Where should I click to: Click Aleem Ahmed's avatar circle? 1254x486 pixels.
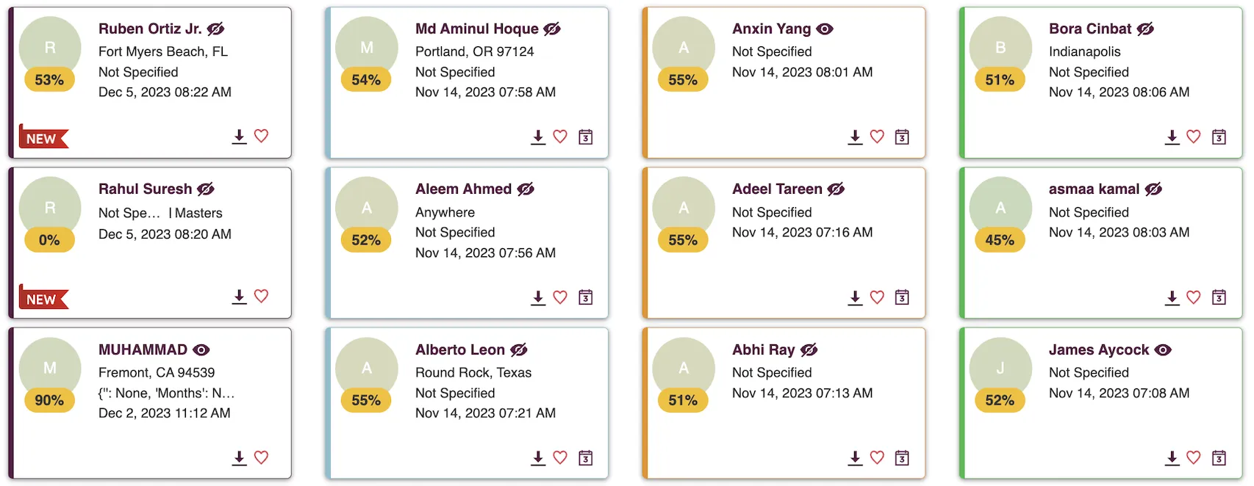[x=366, y=208]
